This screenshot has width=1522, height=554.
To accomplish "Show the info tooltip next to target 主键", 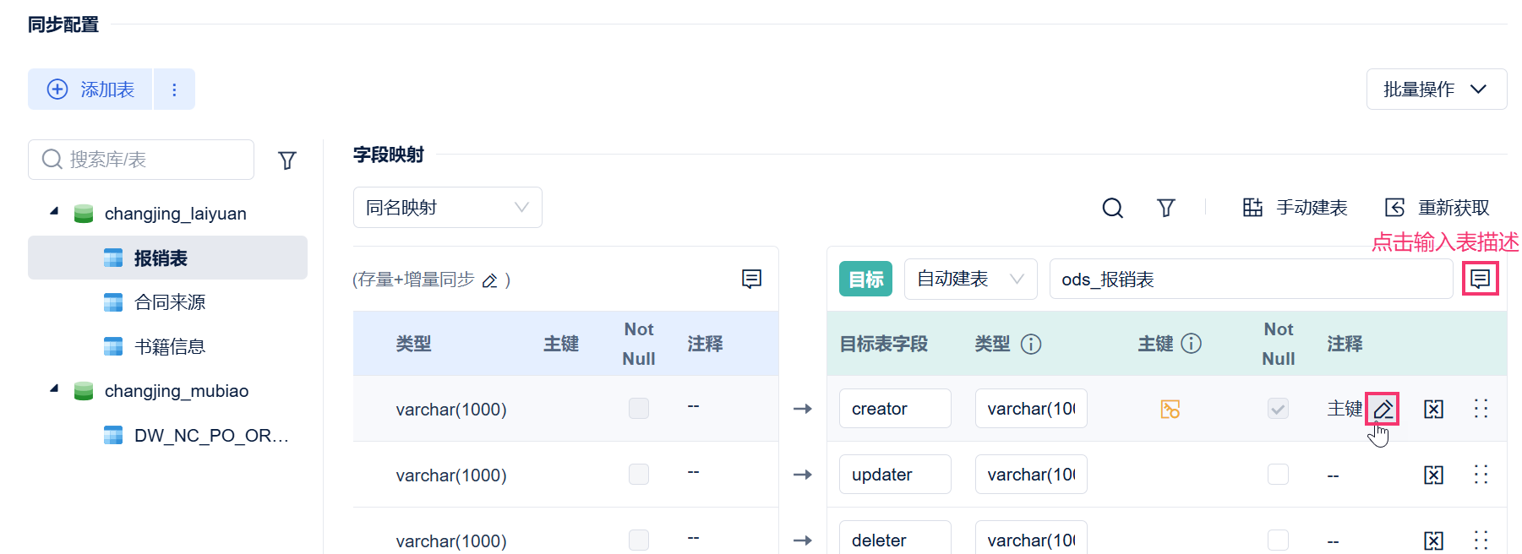I will click(1191, 344).
